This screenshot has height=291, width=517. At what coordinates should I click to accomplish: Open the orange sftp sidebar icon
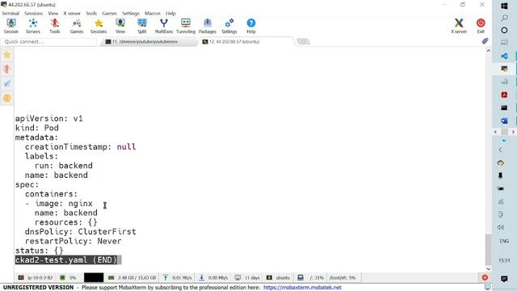(x=7, y=98)
